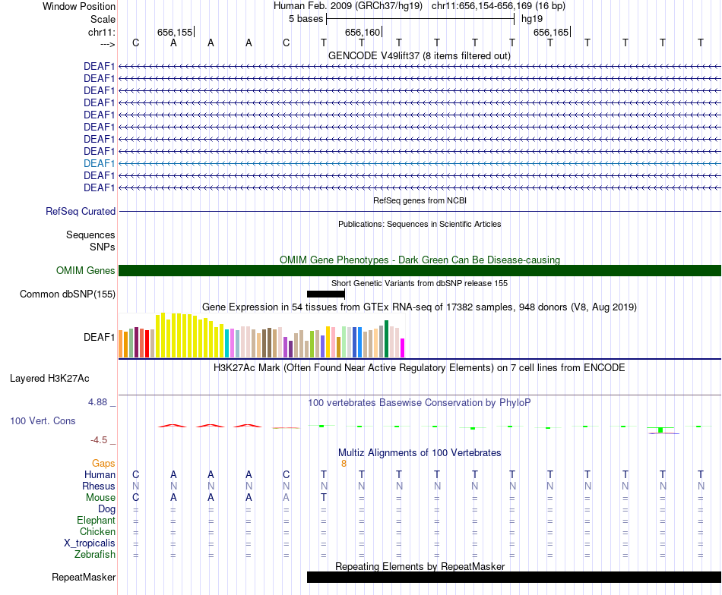Click the Chicken alignment row label
Viewport: 722px width, 595px height.
click(x=97, y=531)
